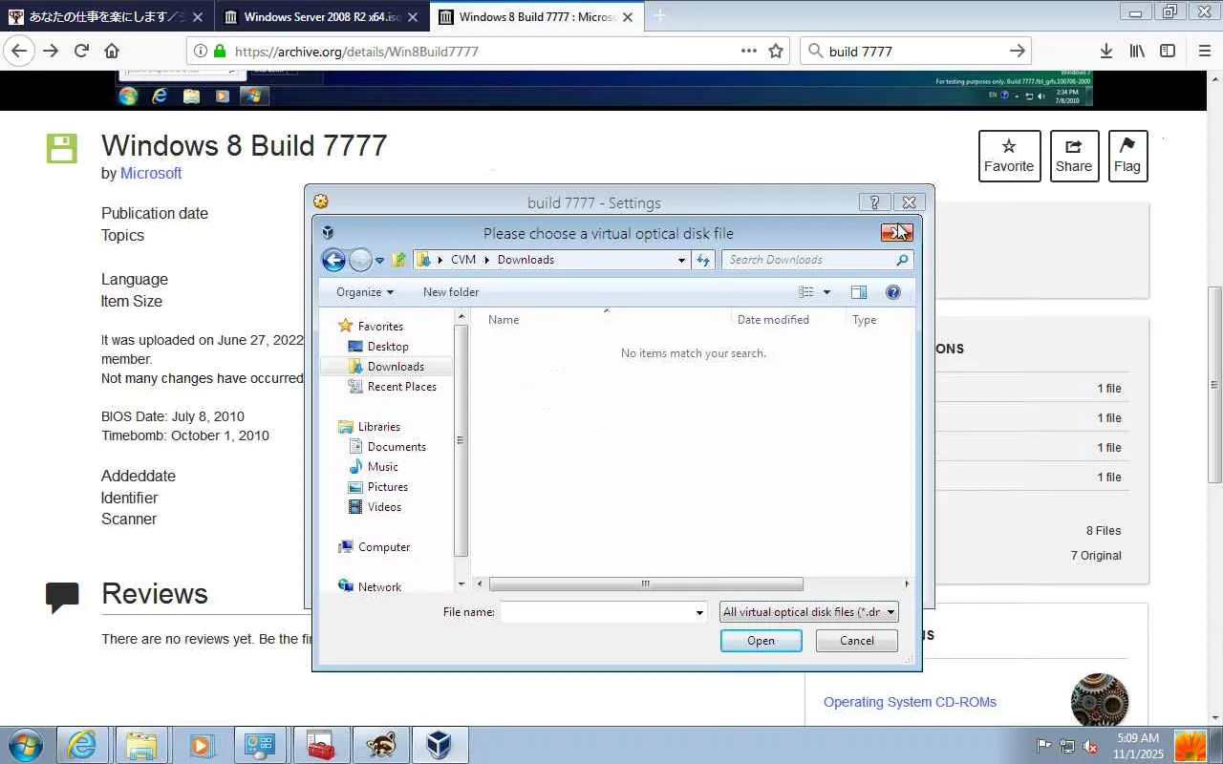Open Windows Explorer from taskbar
This screenshot has width=1223, height=764.
click(x=141, y=745)
